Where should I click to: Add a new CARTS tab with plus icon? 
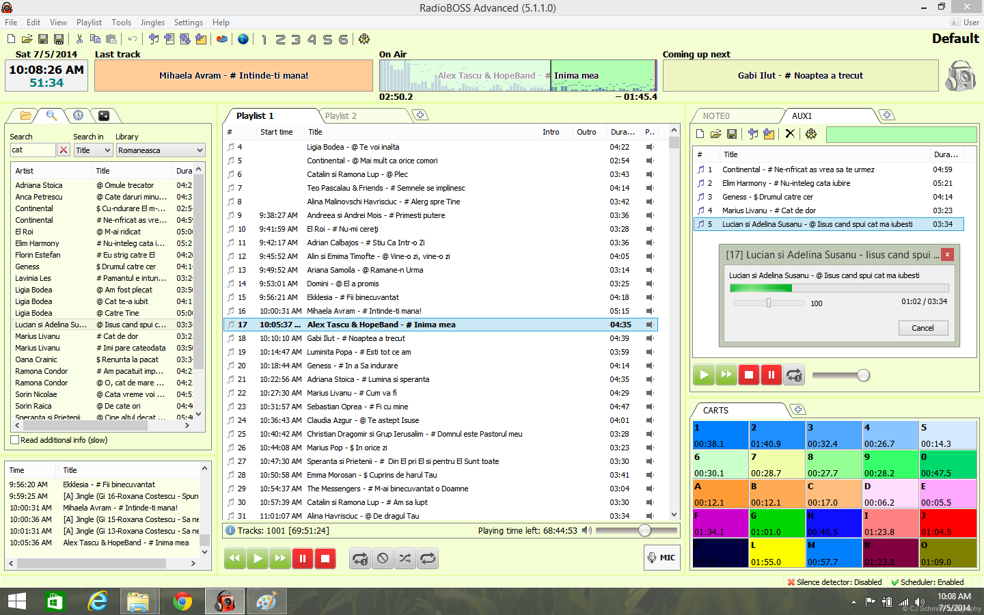[798, 409]
